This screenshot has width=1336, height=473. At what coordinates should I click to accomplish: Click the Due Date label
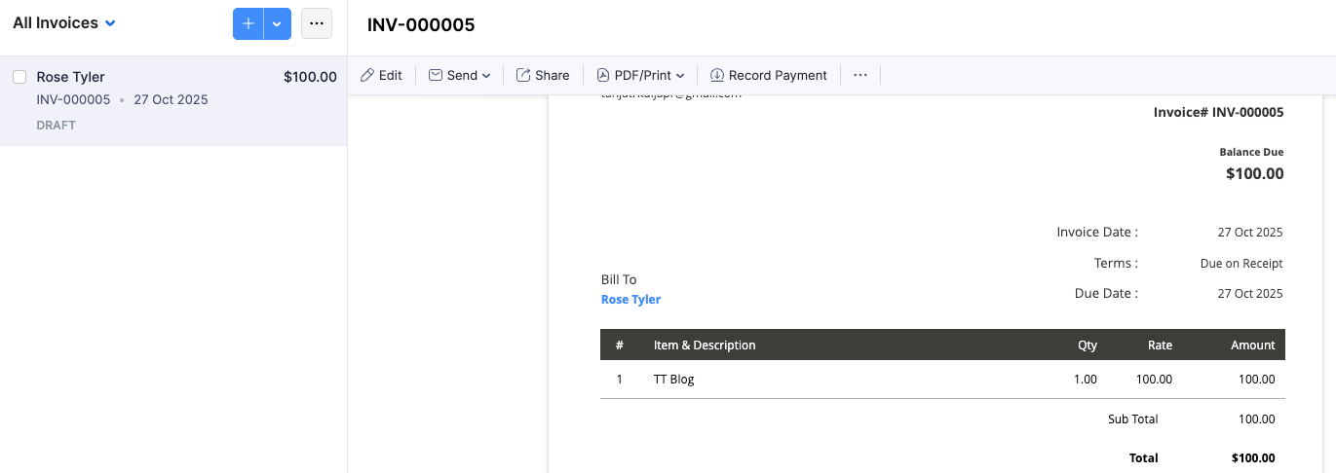[x=1106, y=293]
